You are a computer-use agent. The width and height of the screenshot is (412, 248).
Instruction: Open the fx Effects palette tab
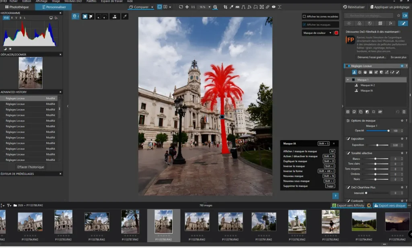click(x=391, y=23)
